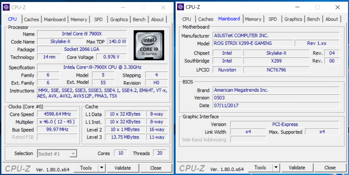Close the right CPU-Z window with the X
The width and height of the screenshot is (349, 175).
338,7
